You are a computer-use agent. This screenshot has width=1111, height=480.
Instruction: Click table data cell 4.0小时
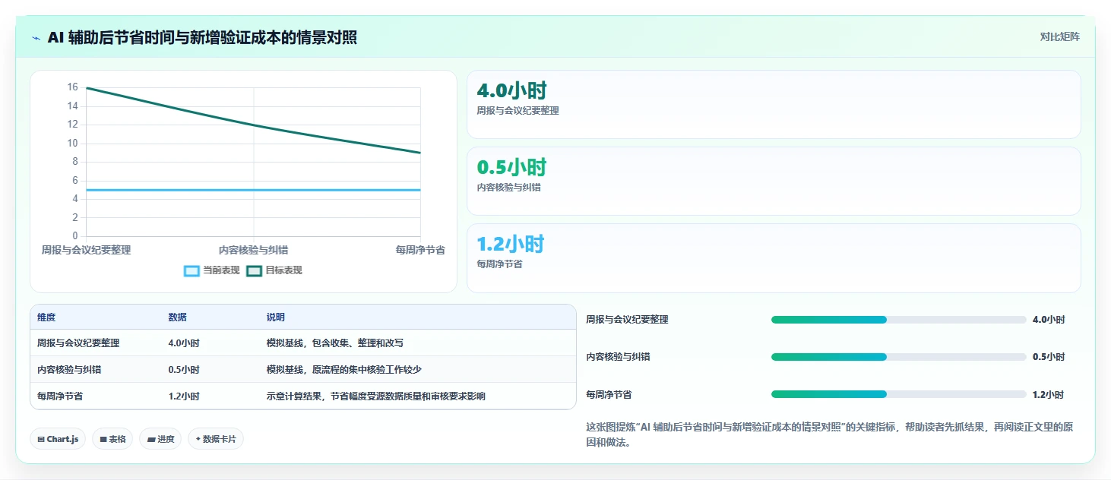tap(184, 343)
